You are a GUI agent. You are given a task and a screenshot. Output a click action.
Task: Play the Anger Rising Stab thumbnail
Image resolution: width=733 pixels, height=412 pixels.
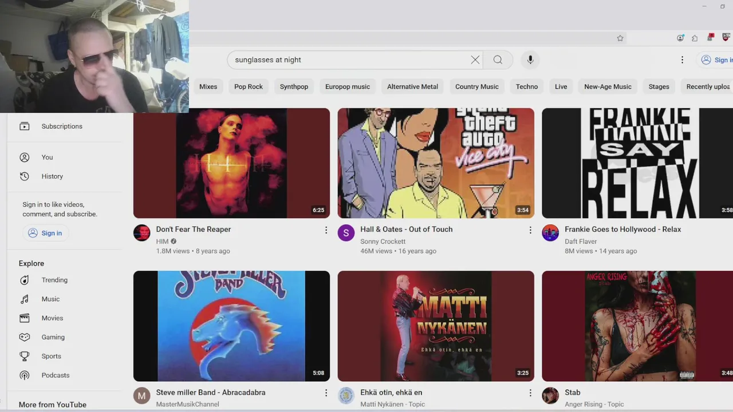pyautogui.click(x=637, y=326)
